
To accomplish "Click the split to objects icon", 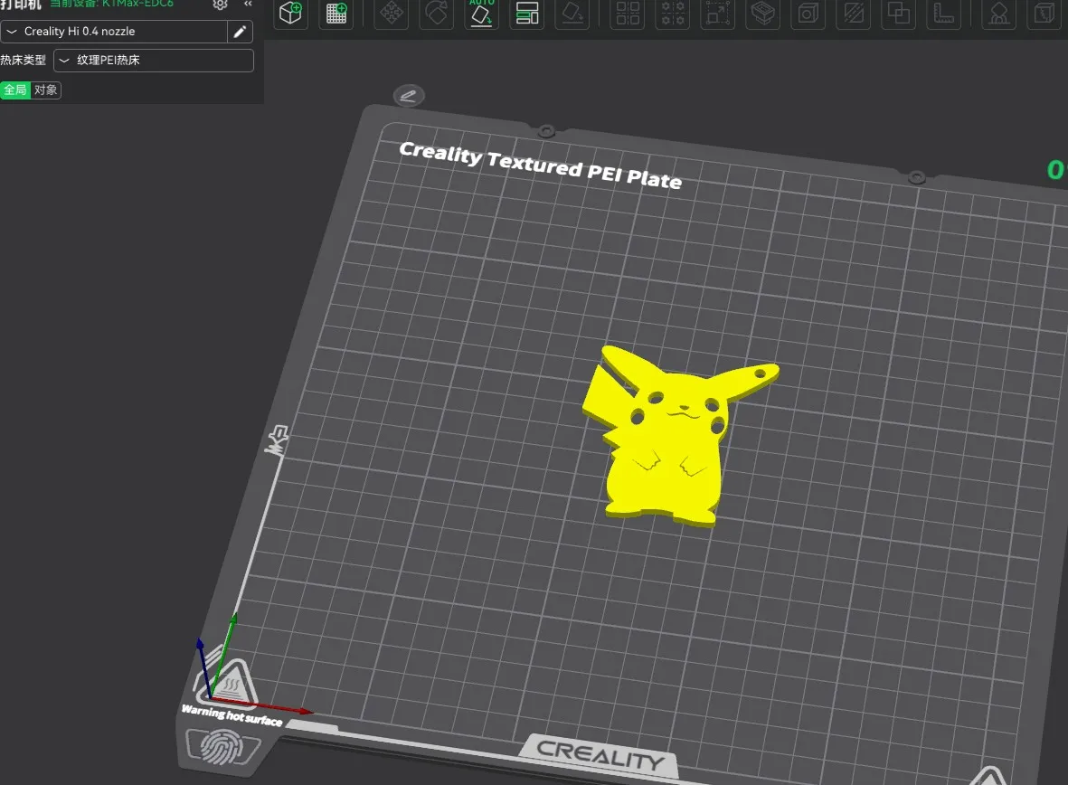I will [628, 13].
